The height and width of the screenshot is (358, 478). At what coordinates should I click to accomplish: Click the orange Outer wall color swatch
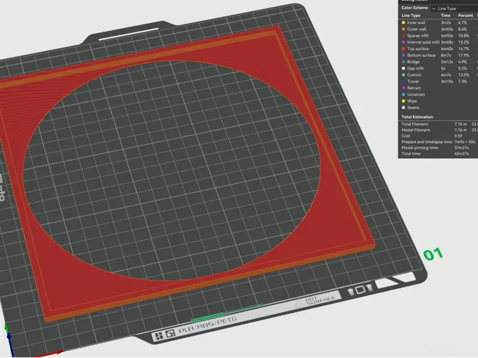click(x=403, y=29)
